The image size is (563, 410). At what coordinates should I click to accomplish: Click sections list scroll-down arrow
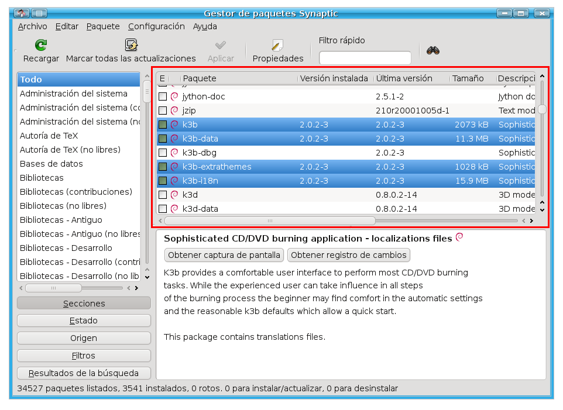147,277
